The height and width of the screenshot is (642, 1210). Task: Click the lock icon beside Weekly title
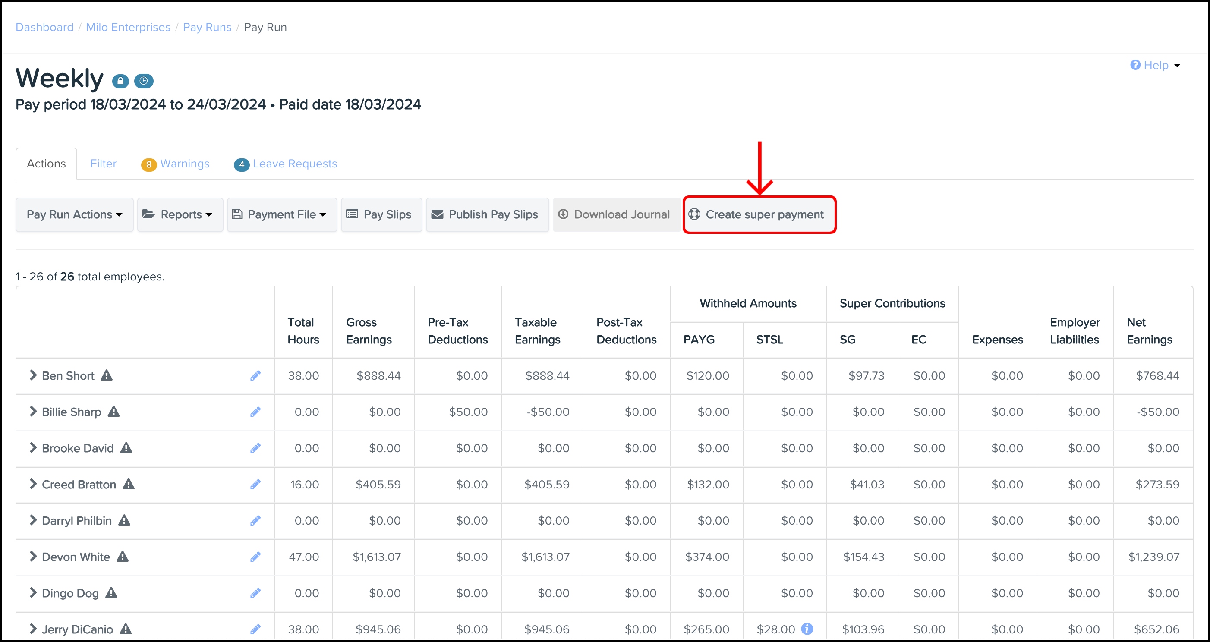pos(120,81)
